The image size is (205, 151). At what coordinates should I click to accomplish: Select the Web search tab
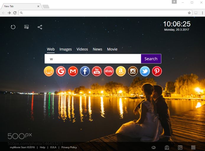point(51,49)
